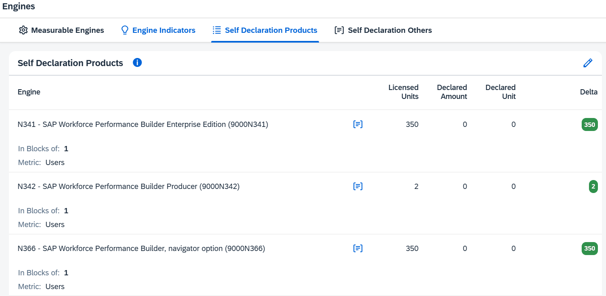Open the info icon beside Self Declaration Products
This screenshot has width=606, height=296.
tap(137, 63)
